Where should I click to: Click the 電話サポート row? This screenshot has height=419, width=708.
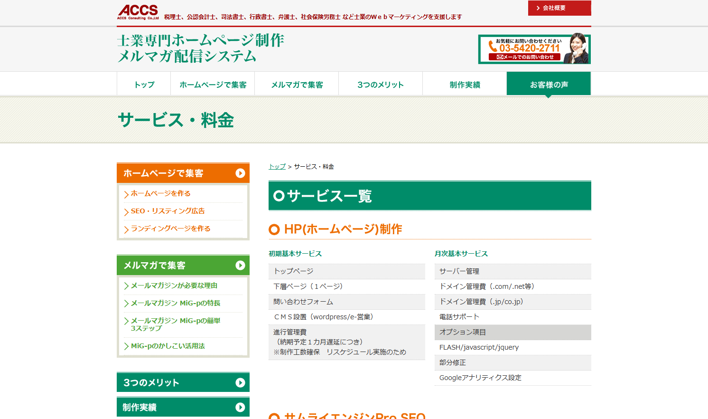click(x=513, y=317)
